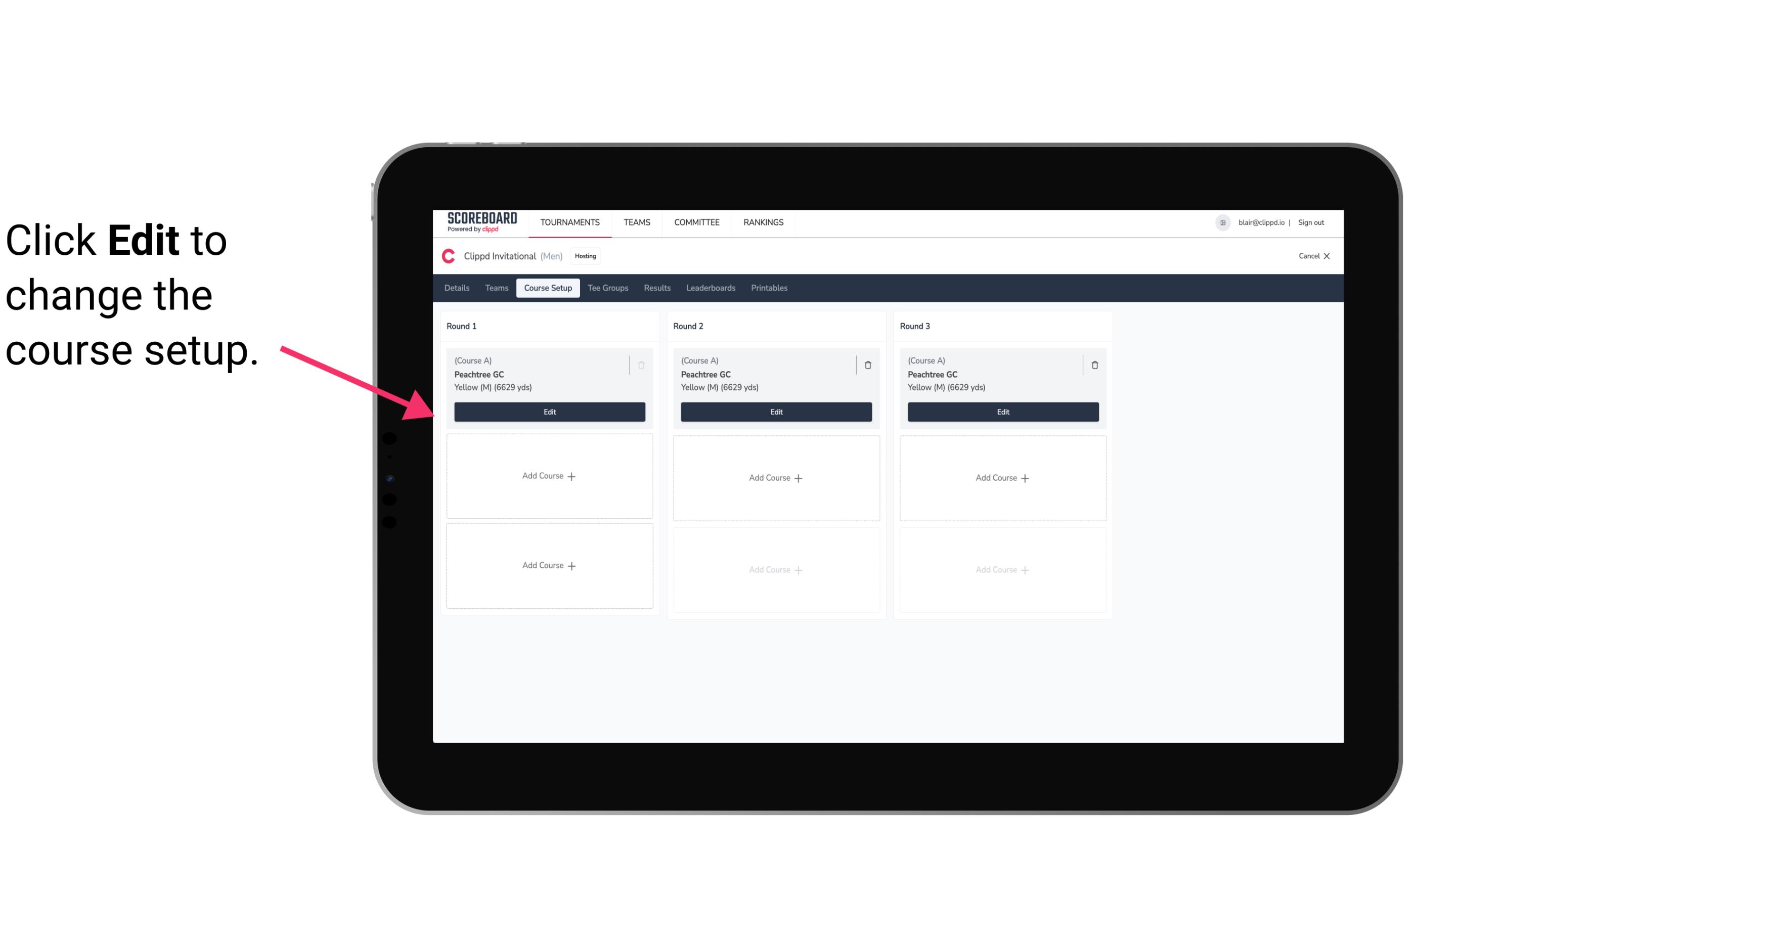
Task: Click the Results tab
Action: [656, 287]
